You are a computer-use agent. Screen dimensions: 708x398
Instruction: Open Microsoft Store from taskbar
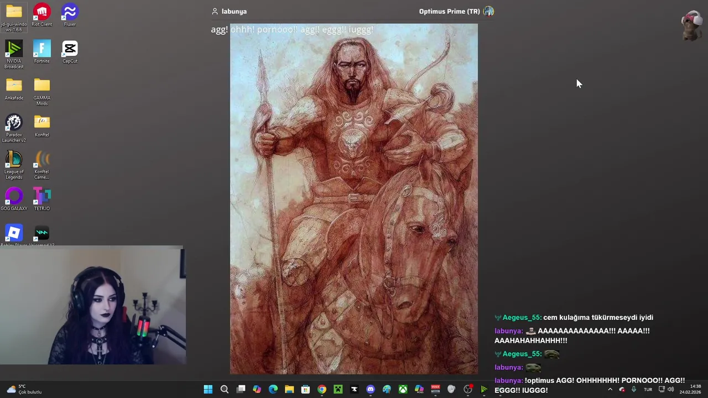coord(305,390)
